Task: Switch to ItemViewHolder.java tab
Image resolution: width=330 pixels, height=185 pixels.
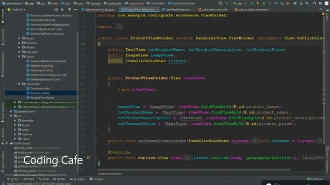Action: click(x=178, y=9)
